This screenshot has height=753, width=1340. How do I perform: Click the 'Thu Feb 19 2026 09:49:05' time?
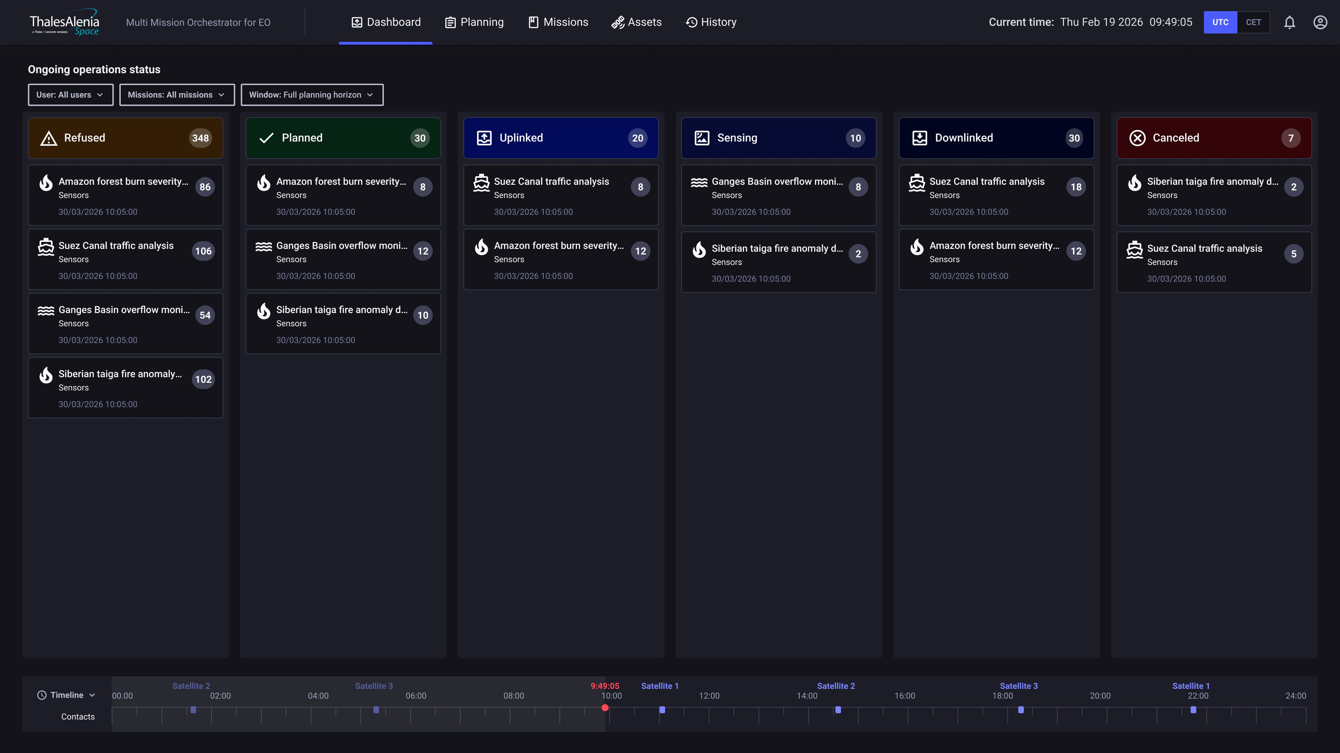(x=1126, y=22)
